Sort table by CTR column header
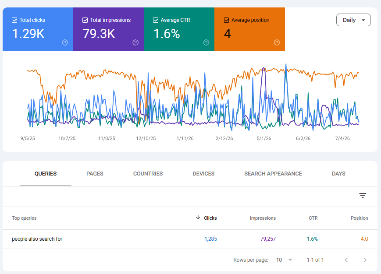This screenshot has height=274, width=381. point(313,218)
